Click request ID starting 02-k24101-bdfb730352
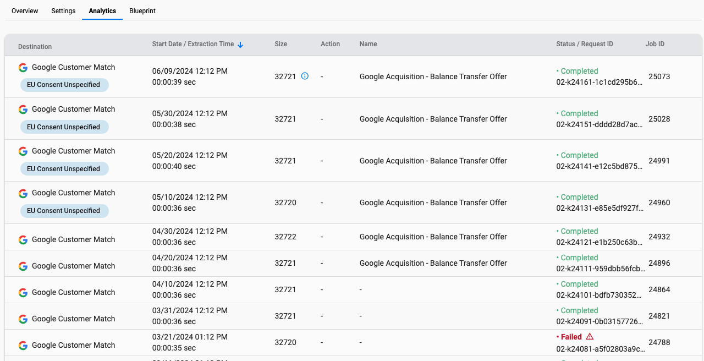The width and height of the screenshot is (704, 361). (x=599, y=295)
